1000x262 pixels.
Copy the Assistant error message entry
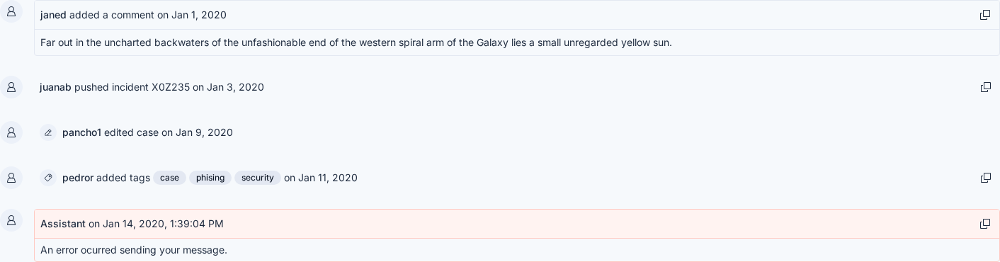(984, 224)
